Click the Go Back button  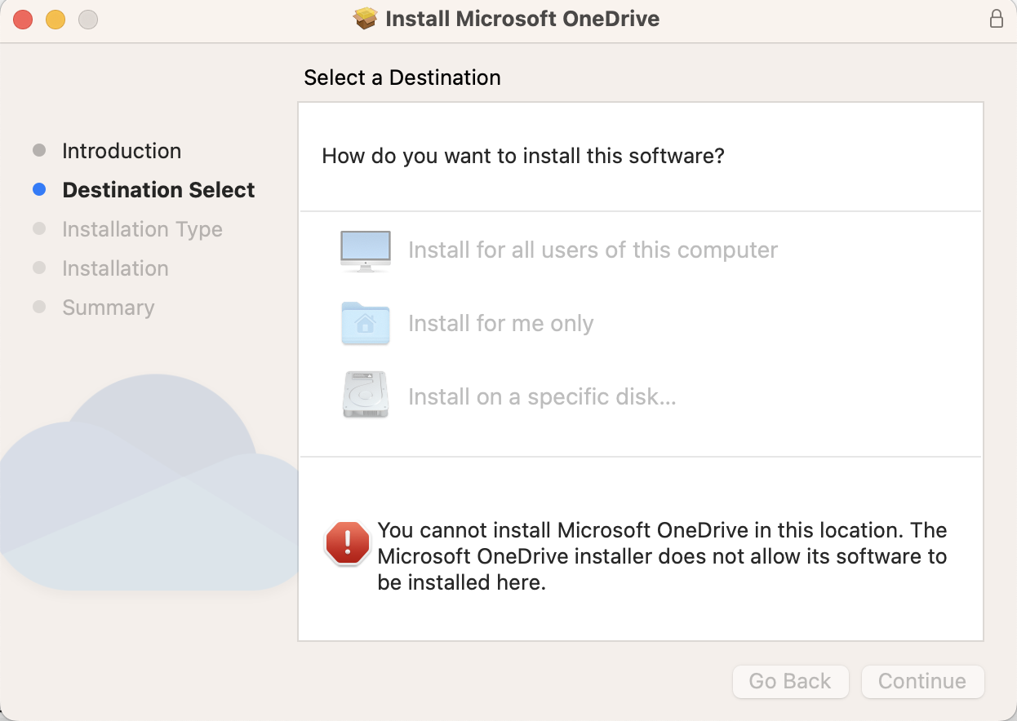click(790, 681)
